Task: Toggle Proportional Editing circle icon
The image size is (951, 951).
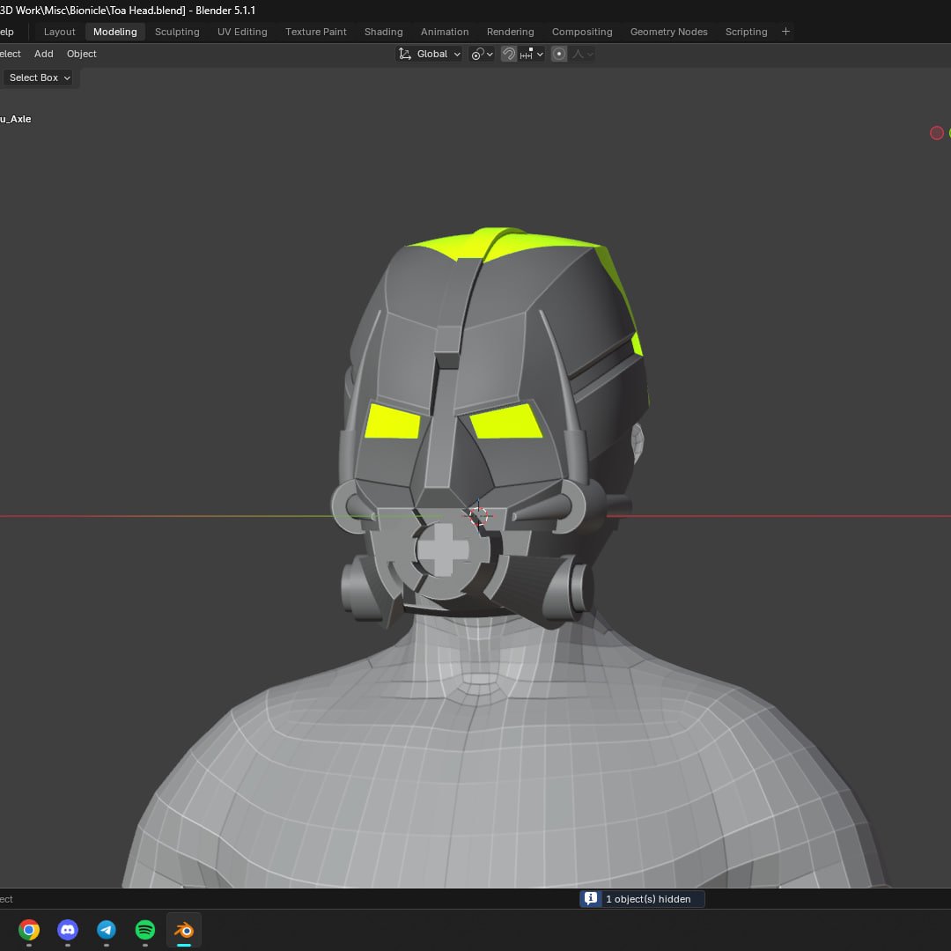Action: coord(559,54)
